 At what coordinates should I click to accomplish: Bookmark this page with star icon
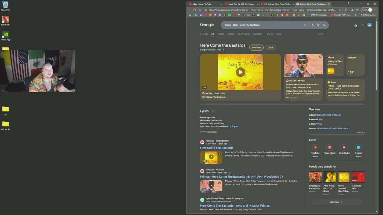[340, 10]
